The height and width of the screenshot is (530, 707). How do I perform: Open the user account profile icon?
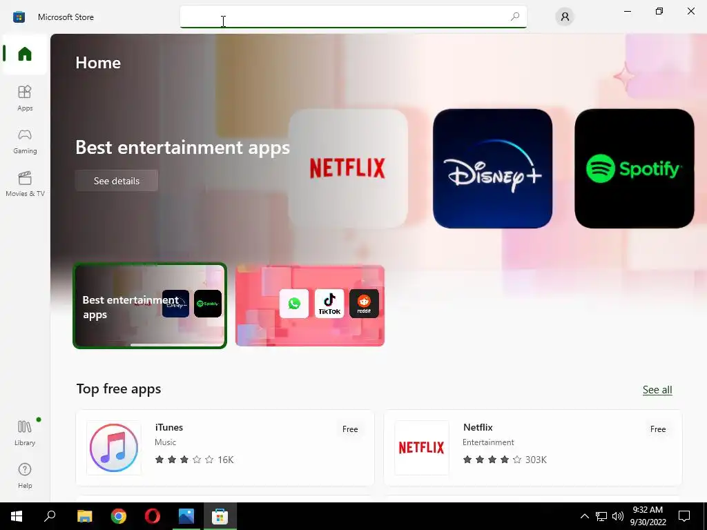[x=565, y=17]
